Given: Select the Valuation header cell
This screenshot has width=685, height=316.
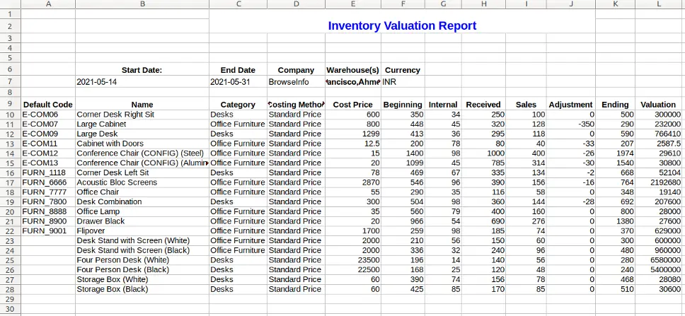Looking at the screenshot, I should (x=657, y=105).
